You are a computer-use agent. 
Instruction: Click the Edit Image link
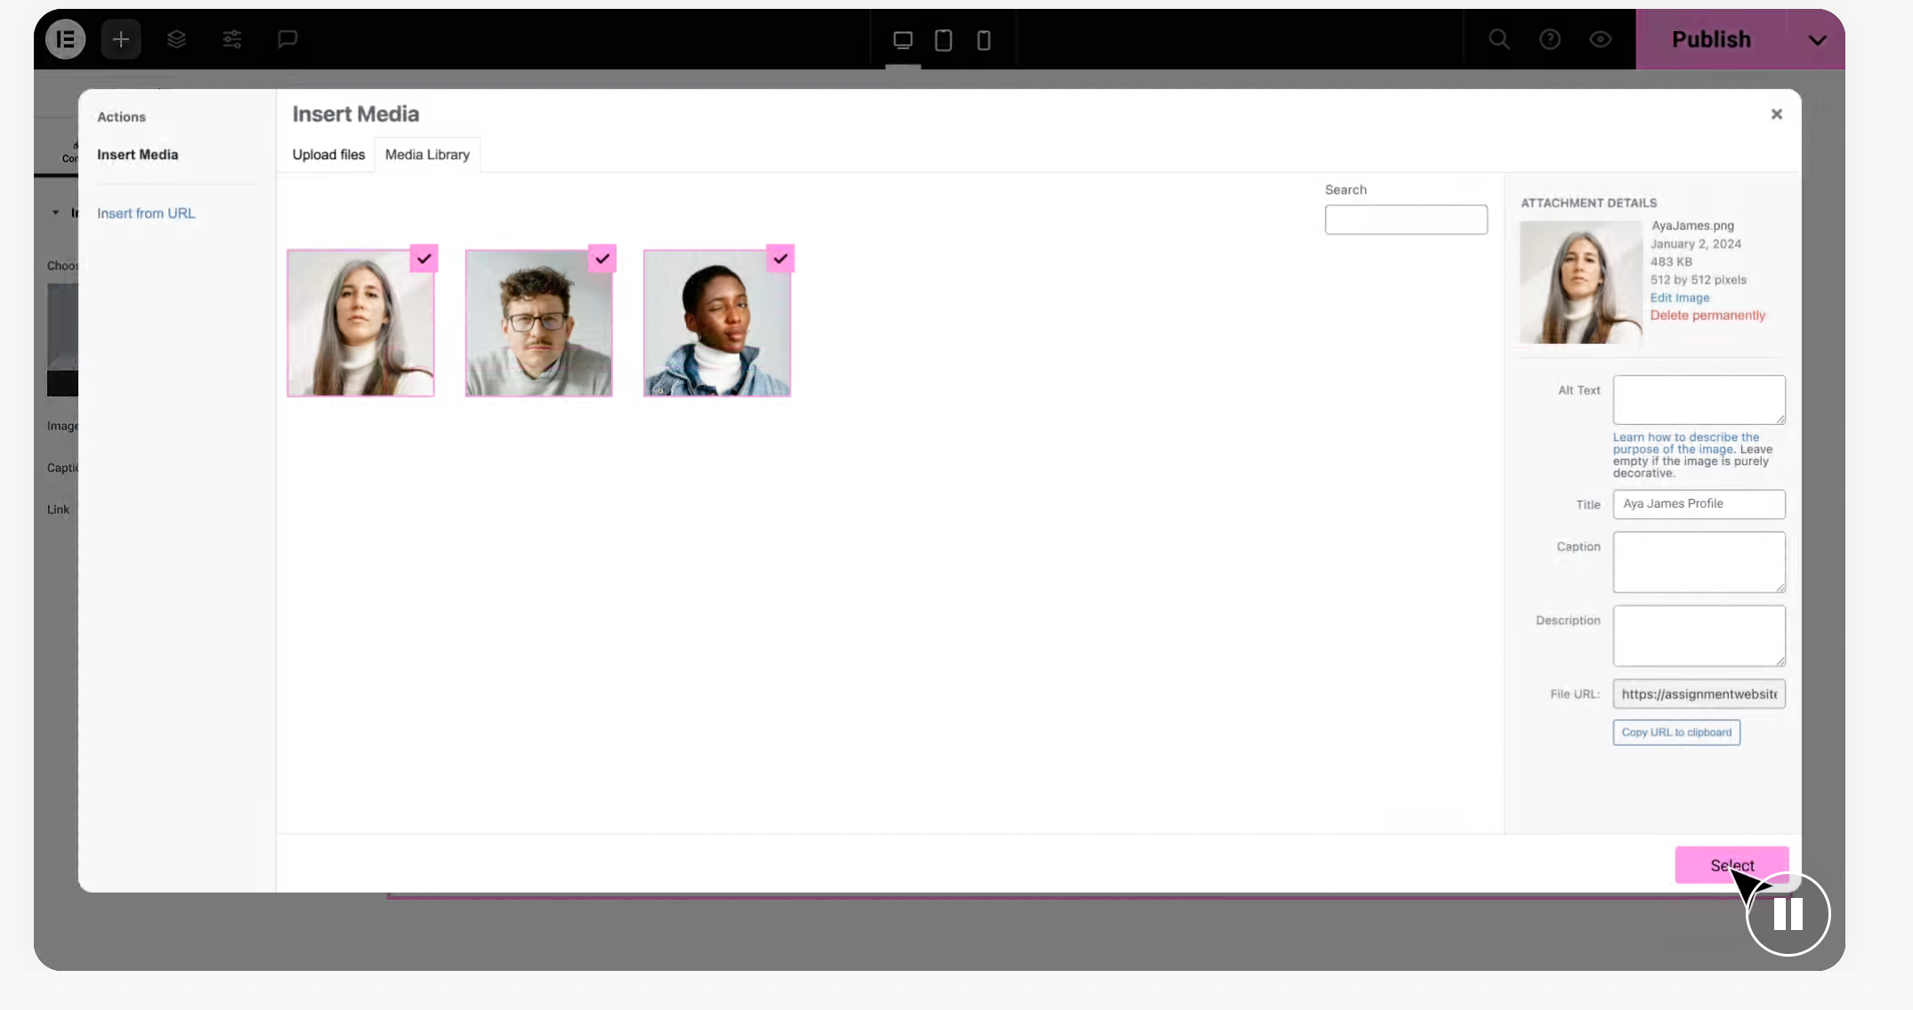(x=1679, y=298)
